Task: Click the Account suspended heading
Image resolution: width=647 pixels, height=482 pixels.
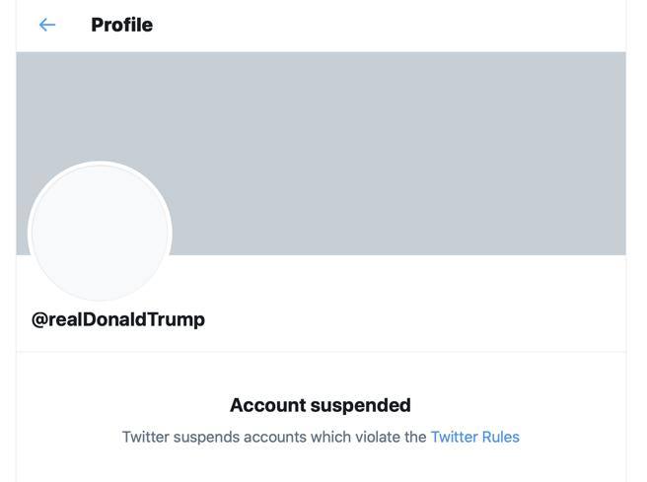Action: click(320, 405)
